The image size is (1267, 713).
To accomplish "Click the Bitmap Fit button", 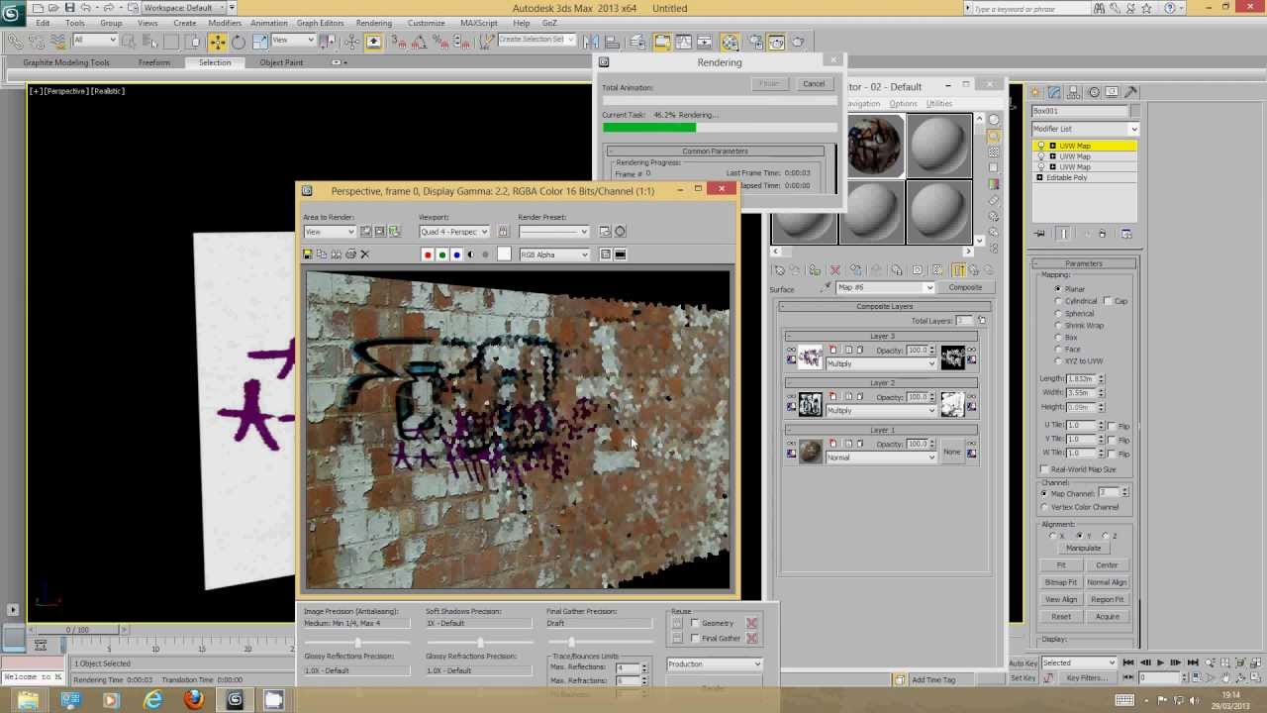I will pos(1061,582).
